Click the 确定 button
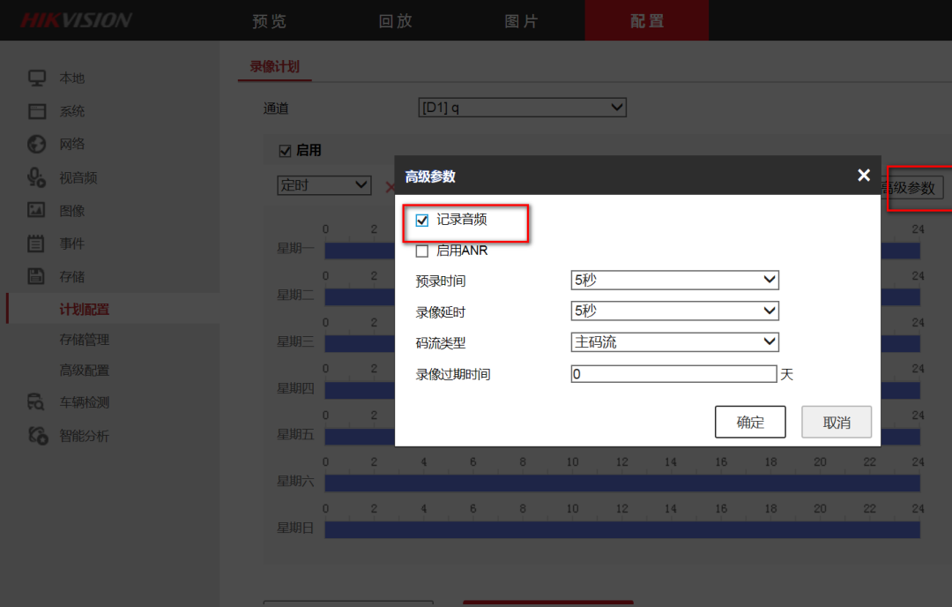 pos(749,422)
